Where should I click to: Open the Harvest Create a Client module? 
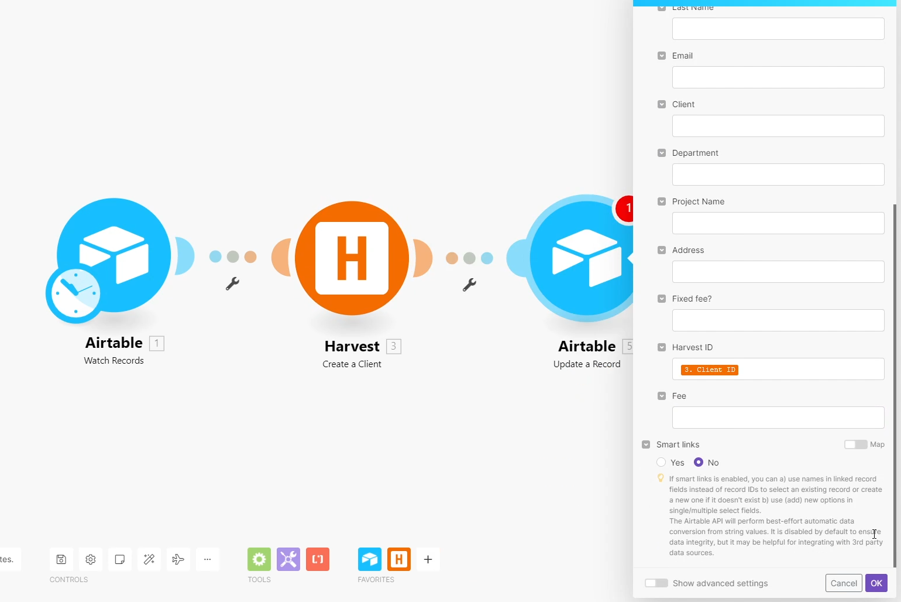[x=352, y=258]
